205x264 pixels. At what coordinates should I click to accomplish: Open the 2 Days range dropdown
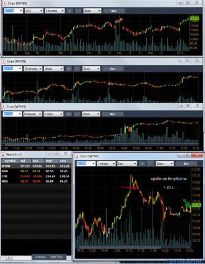53,114
